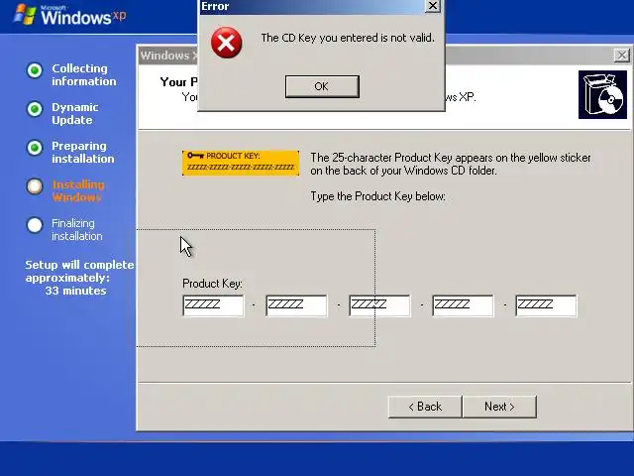Click Preparing installation step indicator
Viewport: 634px width, 476px height.
click(x=35, y=148)
